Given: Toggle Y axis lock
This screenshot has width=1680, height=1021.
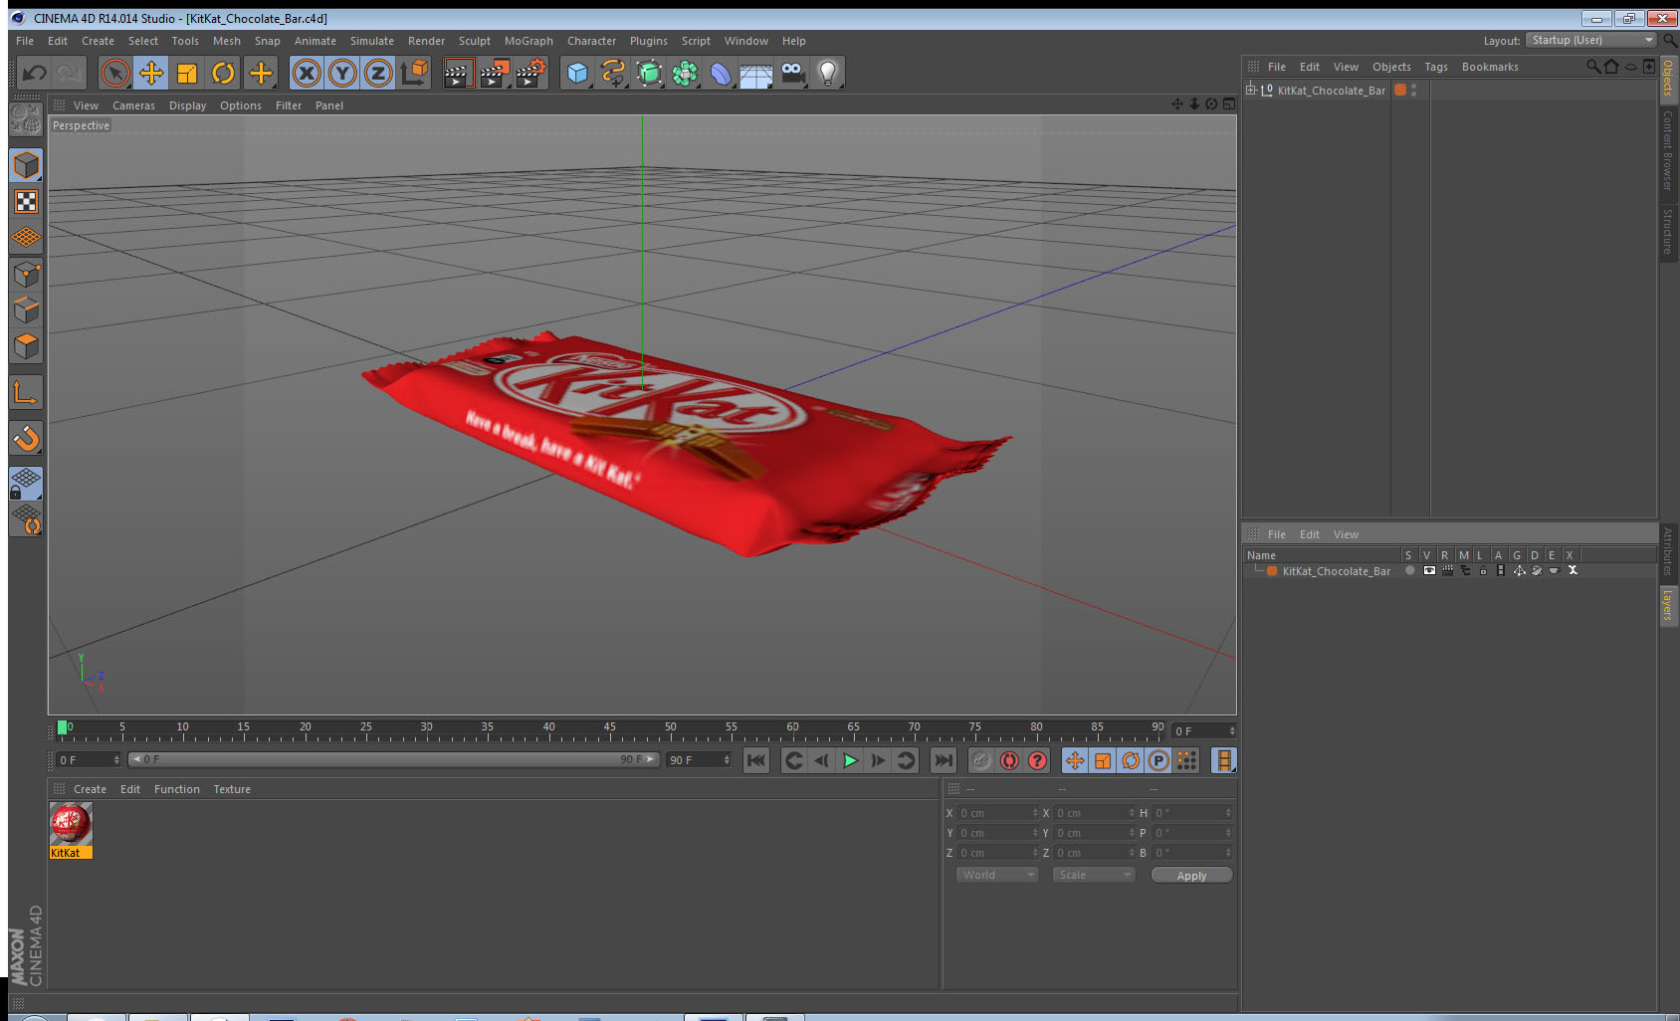Looking at the screenshot, I should [342, 73].
